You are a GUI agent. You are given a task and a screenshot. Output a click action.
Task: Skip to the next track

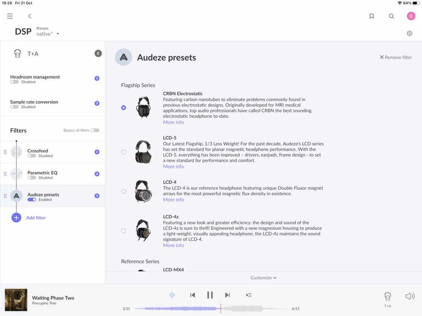pyautogui.click(x=227, y=295)
